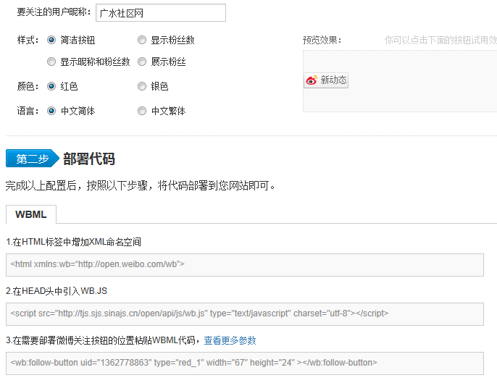
Task: Select the 简洁按钮 style radio button
Action: point(51,40)
